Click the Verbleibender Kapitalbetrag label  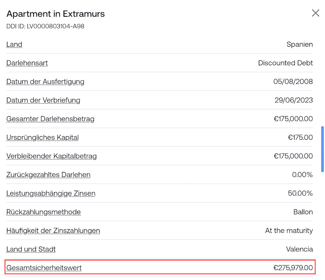tap(51, 156)
